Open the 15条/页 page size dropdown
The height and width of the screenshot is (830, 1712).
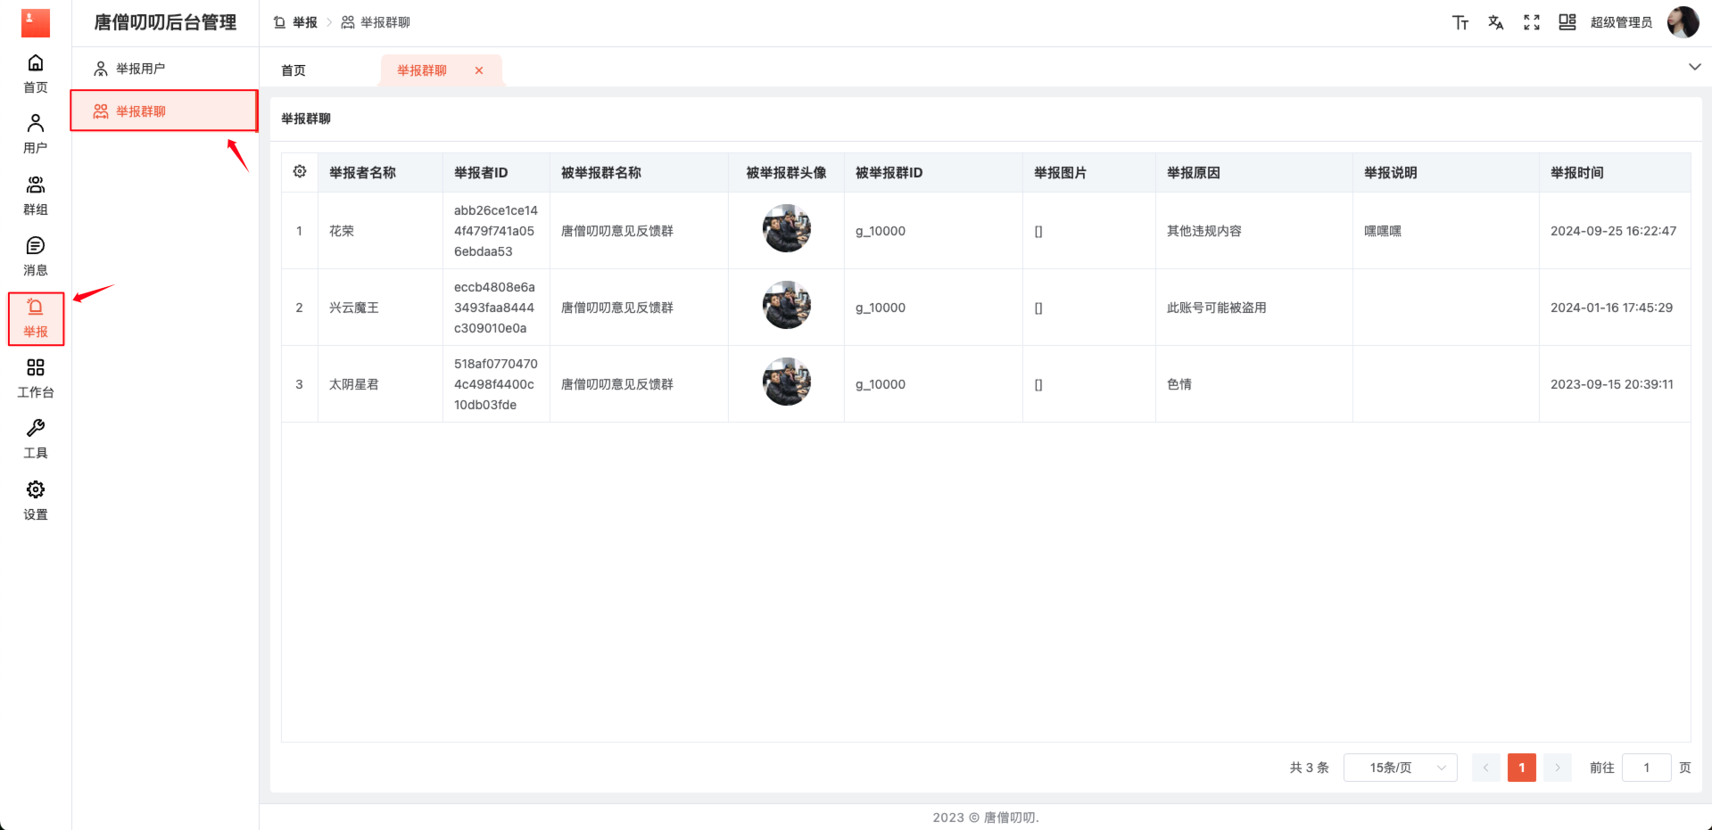pyautogui.click(x=1400, y=767)
